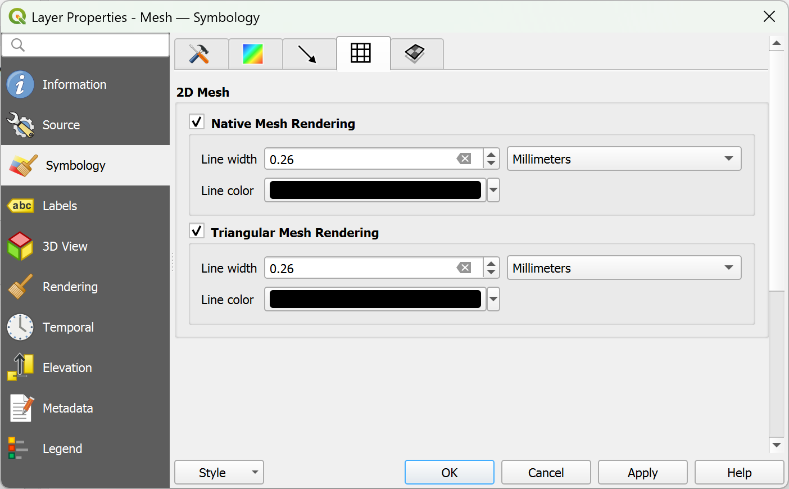Pick the triangular mesh line color swatch
This screenshot has height=489, width=789.
coord(375,299)
